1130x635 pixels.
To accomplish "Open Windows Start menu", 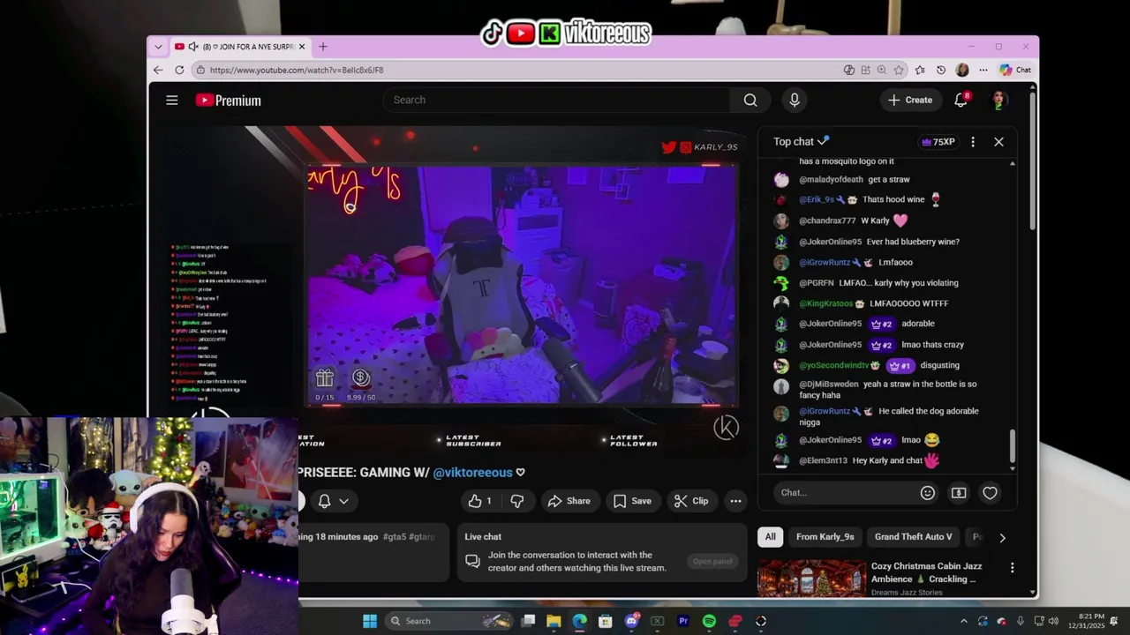I will [x=370, y=621].
